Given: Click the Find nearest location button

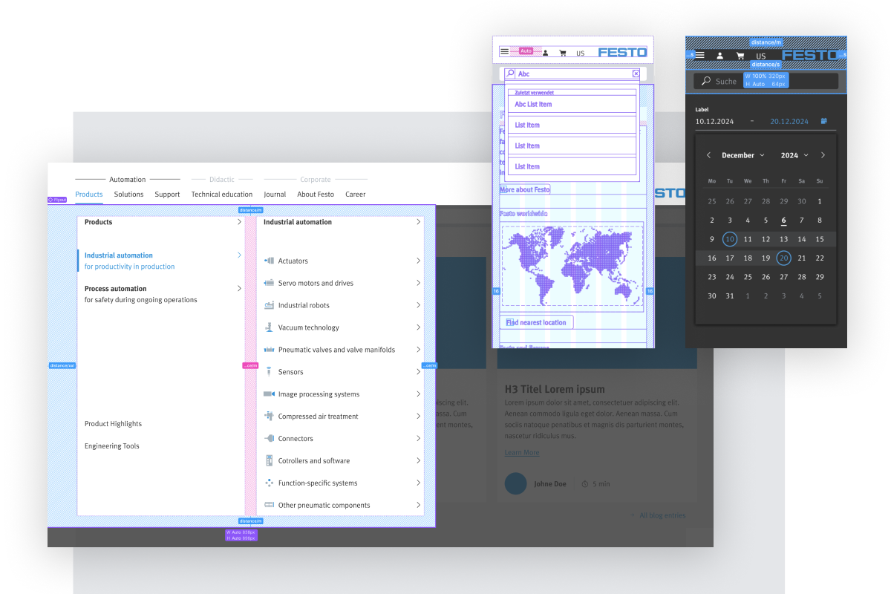Looking at the screenshot, I should click(536, 322).
